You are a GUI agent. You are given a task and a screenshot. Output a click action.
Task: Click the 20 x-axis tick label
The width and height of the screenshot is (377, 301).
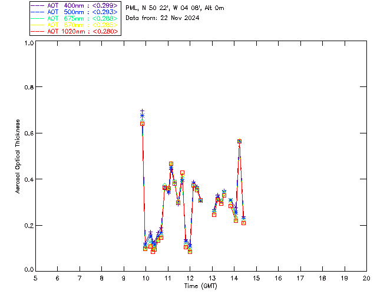click(x=366, y=278)
